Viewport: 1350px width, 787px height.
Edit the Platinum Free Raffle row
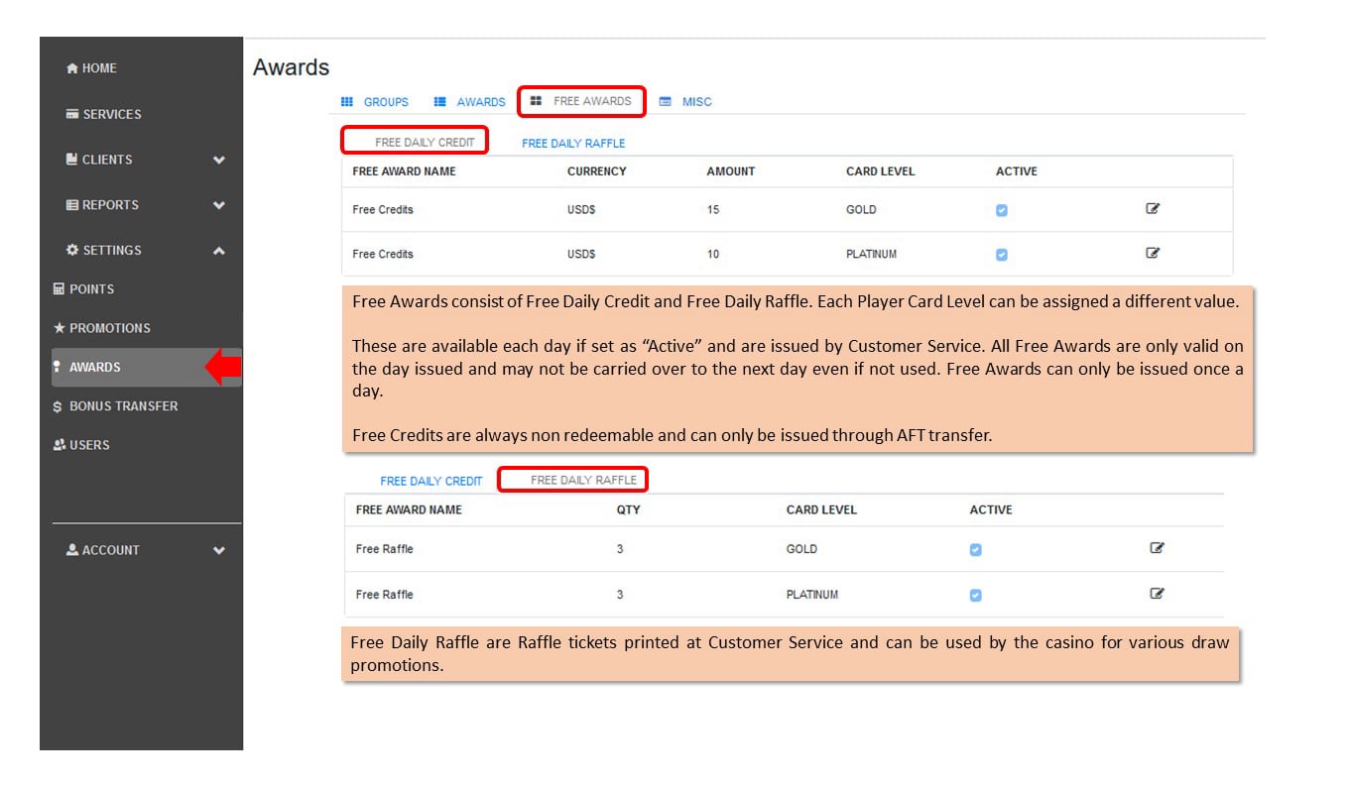pyautogui.click(x=1157, y=594)
